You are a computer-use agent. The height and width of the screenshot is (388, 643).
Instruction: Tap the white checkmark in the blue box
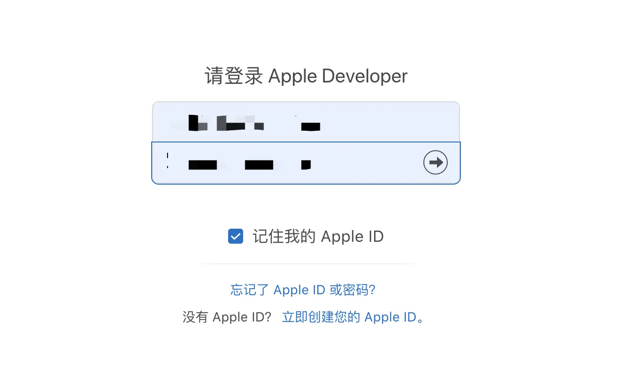(x=236, y=236)
